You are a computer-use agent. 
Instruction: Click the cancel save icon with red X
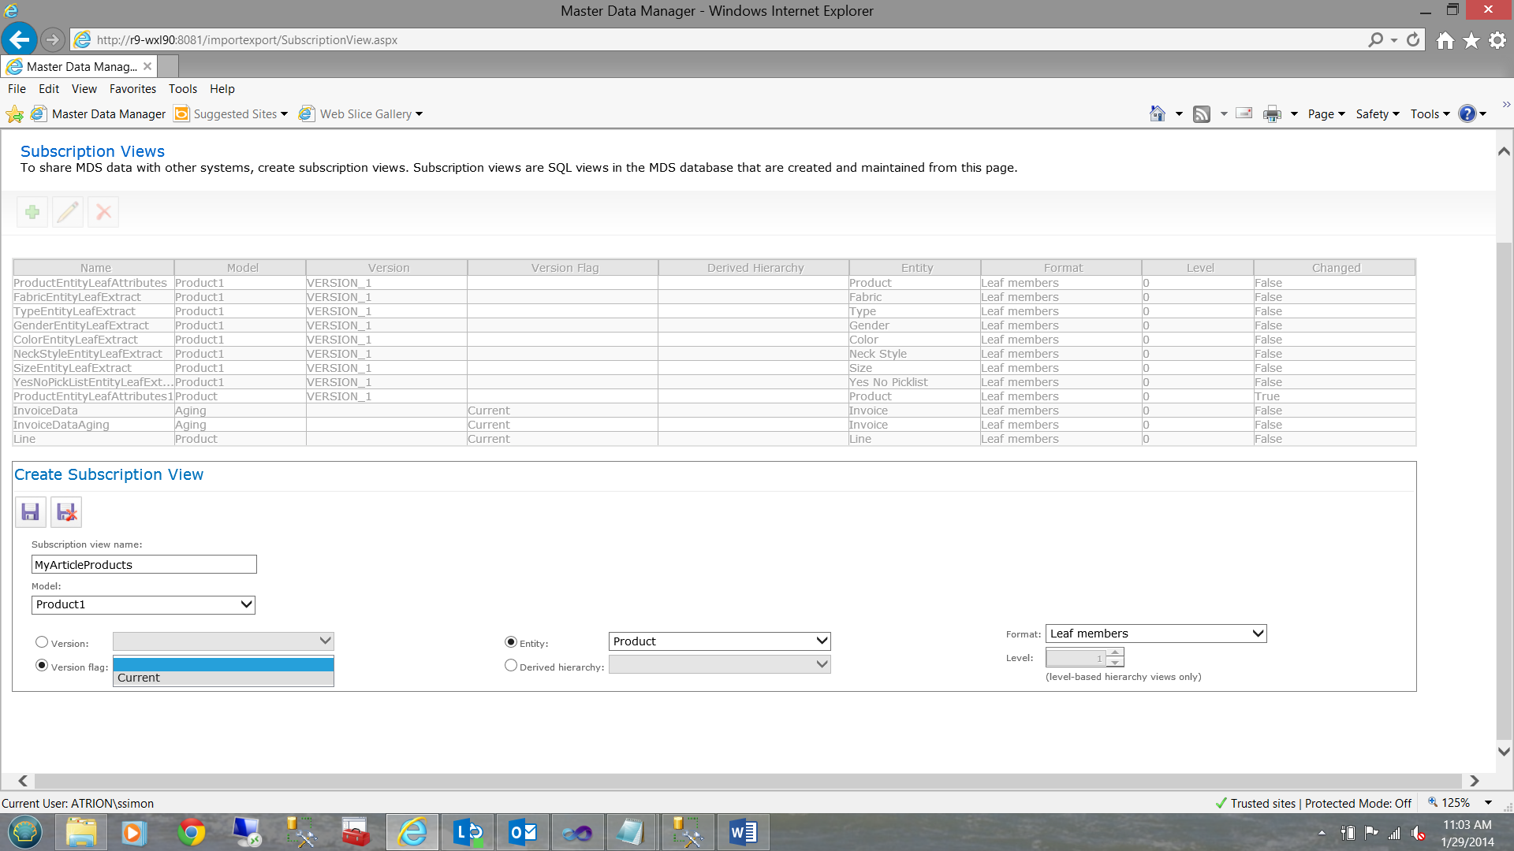[66, 512]
